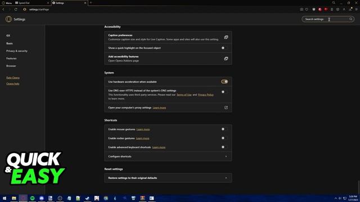Image resolution: width=360 pixels, height=202 pixels.
Task: Open Discord taskbar icon
Action: [42, 198]
